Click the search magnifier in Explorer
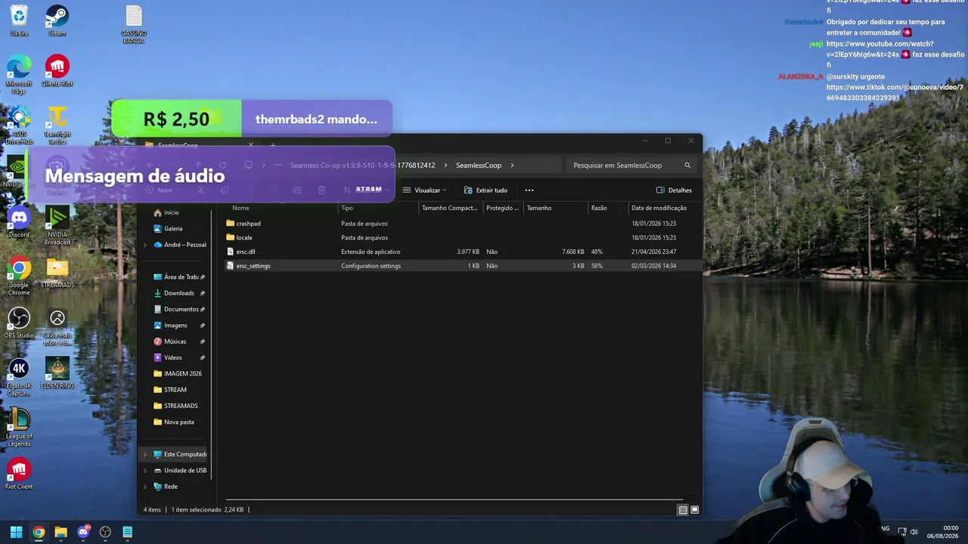This screenshot has height=544, width=968. (x=687, y=165)
